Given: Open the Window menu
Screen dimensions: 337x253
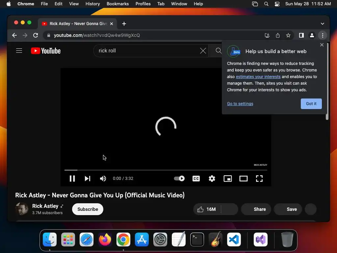Looking at the screenshot, I should pyautogui.click(x=179, y=4).
